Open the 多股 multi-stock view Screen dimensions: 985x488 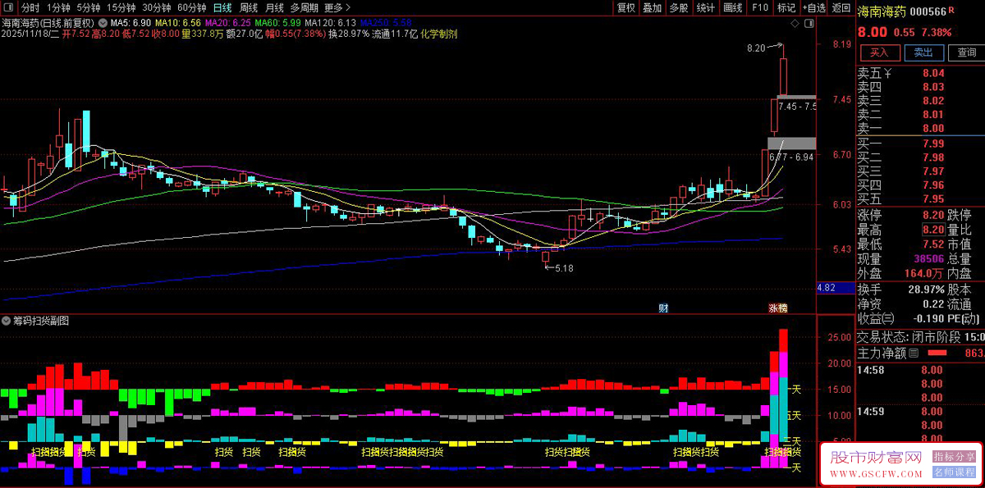click(x=679, y=7)
